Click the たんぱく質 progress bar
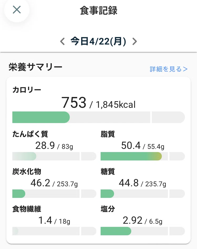This screenshot has width=197, height=249. tap(54, 156)
